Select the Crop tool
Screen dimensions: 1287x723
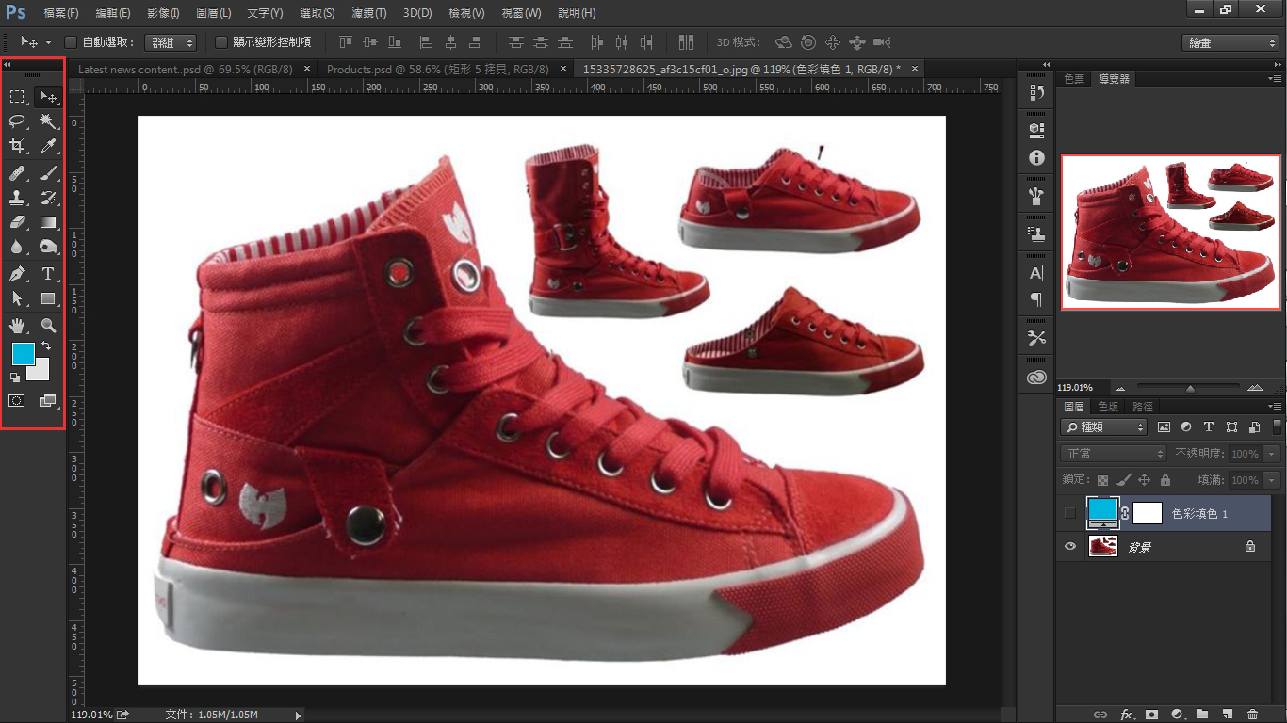[x=17, y=146]
